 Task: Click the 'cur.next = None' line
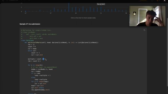tap(38, 88)
